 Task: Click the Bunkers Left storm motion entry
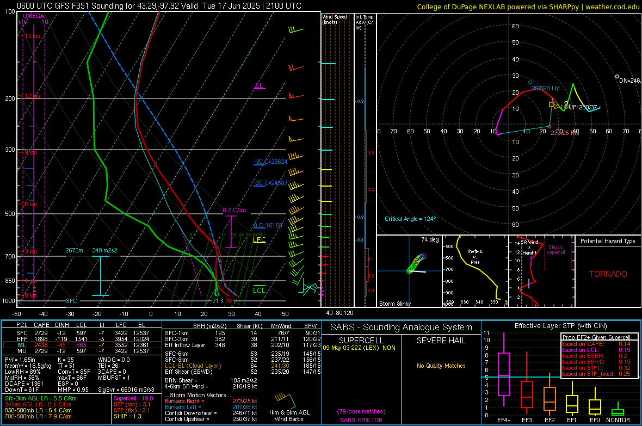pos(211,407)
